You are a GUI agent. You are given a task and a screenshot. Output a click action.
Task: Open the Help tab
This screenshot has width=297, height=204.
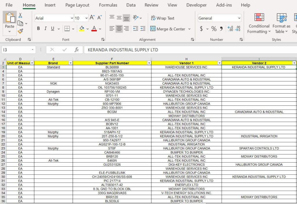(245, 5)
